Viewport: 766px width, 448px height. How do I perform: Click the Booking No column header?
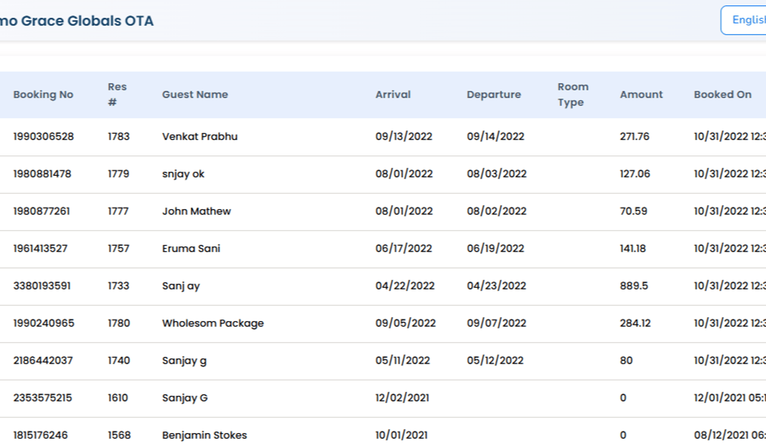pos(43,95)
